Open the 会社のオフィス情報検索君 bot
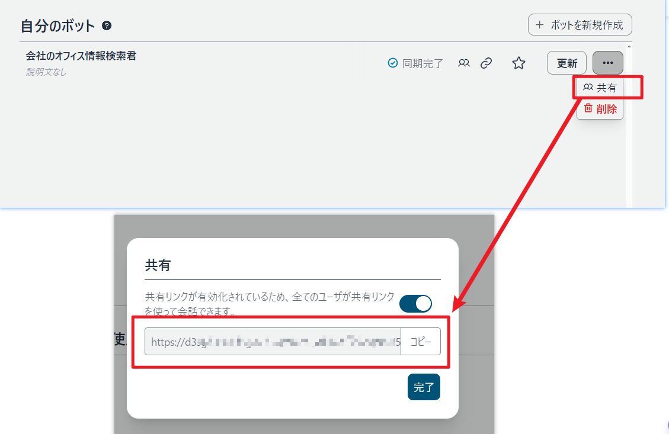 coord(81,56)
